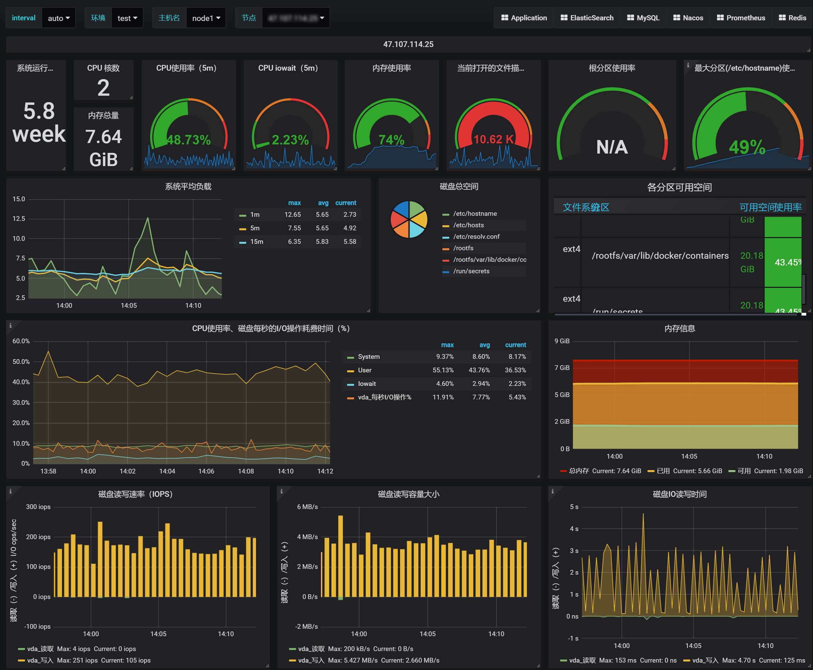This screenshot has width=813, height=670.
Task: Click grid icon next to Nacos
Action: (x=676, y=18)
